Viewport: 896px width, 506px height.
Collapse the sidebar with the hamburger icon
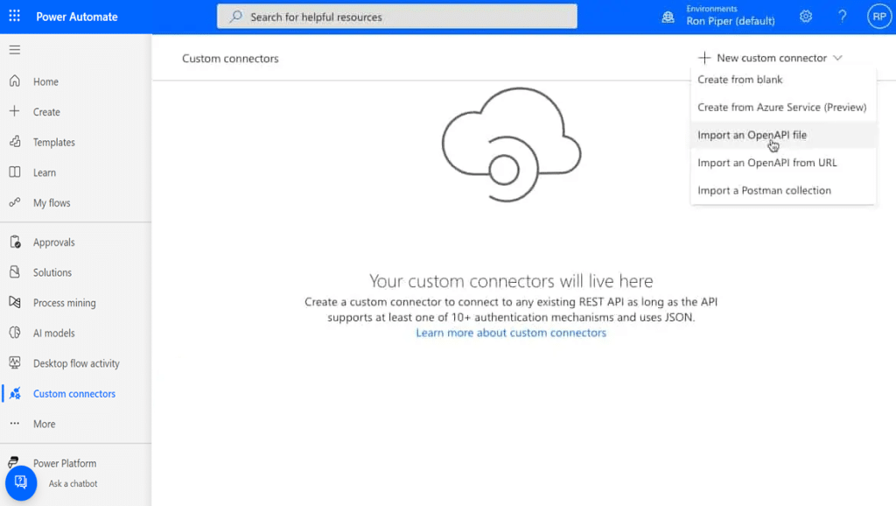[x=14, y=49]
